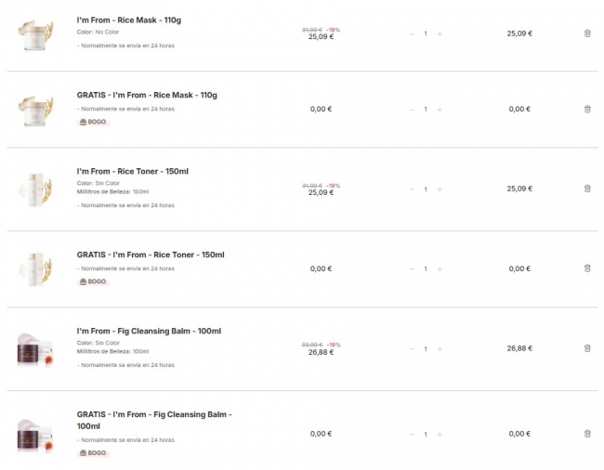Increase quantity of paid Rice Mask
Image resolution: width=604 pixels, height=470 pixels.
[440, 33]
